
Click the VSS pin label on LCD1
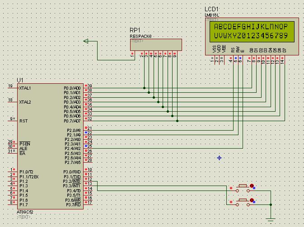click(215, 49)
